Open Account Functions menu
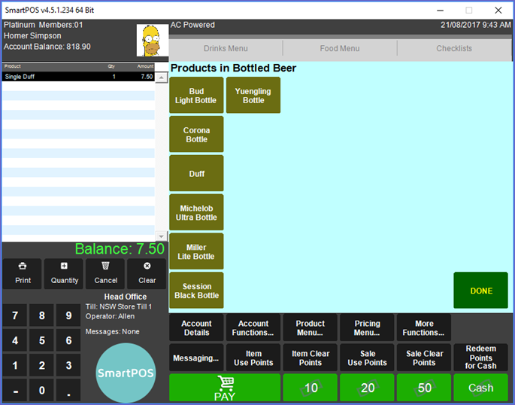515x405 pixels. coord(253,327)
